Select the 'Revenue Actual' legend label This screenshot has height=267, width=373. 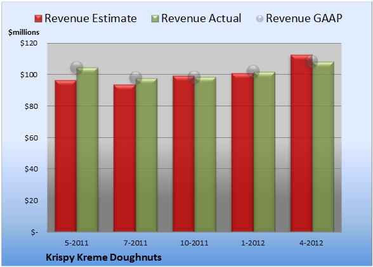click(x=201, y=18)
